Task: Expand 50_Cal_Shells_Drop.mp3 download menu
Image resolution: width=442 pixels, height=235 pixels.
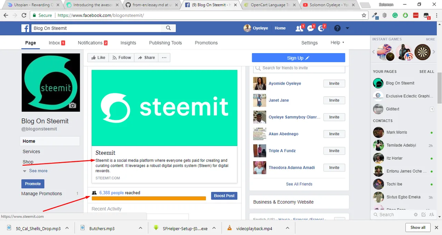Action: click(67, 228)
